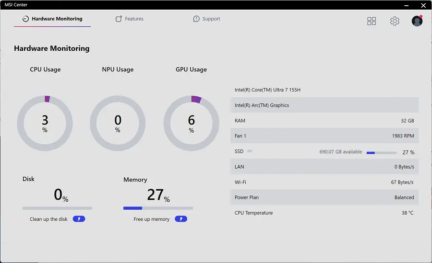Click the CPU Temperature label

(254, 213)
